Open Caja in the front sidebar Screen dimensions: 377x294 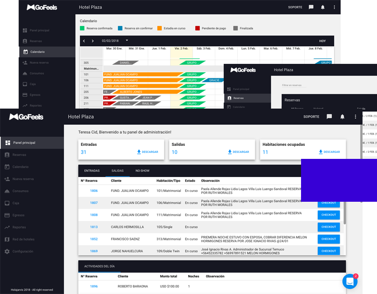click(16, 203)
